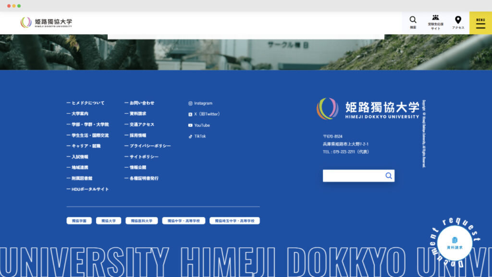492x277 pixels.
Task: Click the round 資料請求 document request button
Action: coord(455,243)
